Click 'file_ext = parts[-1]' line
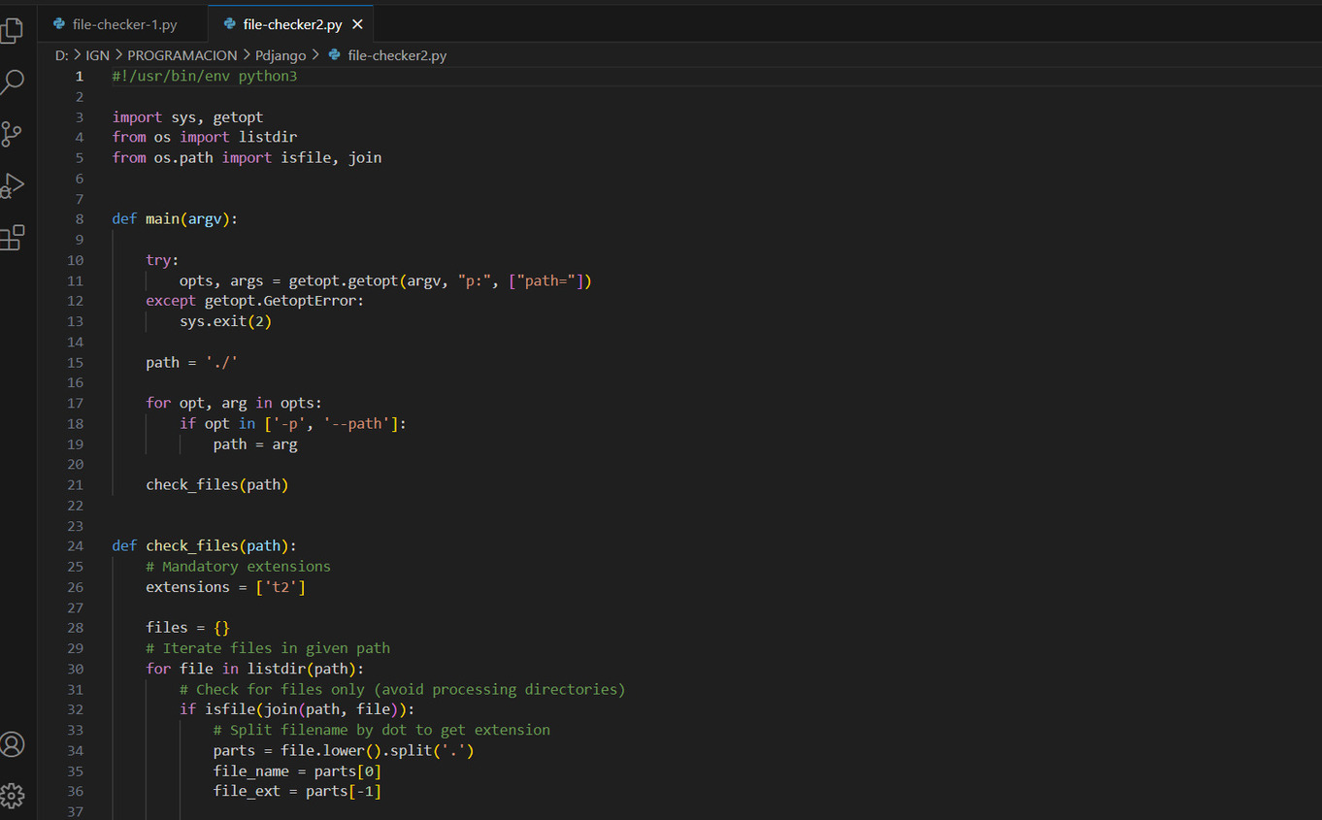 point(297,792)
